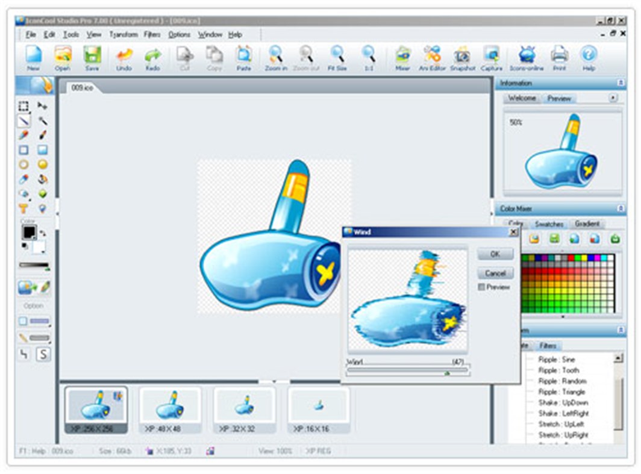Click the Zoom in toolbar icon

pos(276,58)
